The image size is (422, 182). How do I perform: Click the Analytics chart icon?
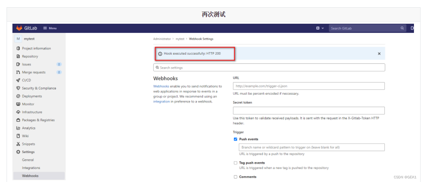[x=18, y=128]
